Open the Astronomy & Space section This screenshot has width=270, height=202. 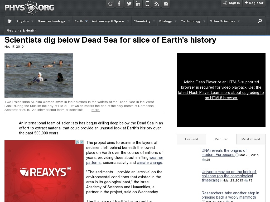pos(108,21)
